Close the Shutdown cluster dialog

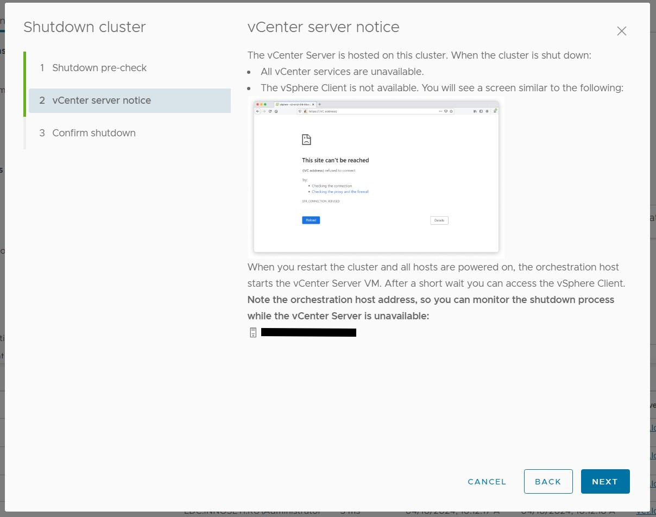click(622, 31)
